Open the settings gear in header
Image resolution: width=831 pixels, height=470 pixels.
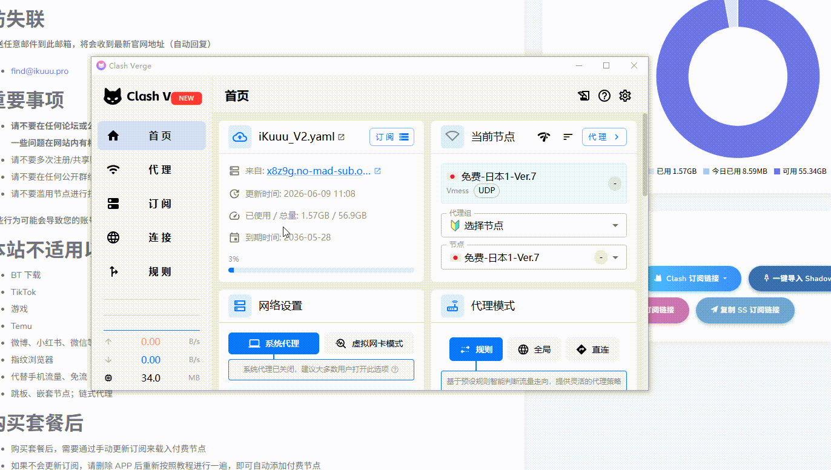(x=626, y=96)
